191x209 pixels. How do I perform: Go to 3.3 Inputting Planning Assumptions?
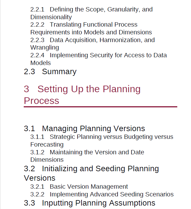pyautogui.click(x=89, y=203)
